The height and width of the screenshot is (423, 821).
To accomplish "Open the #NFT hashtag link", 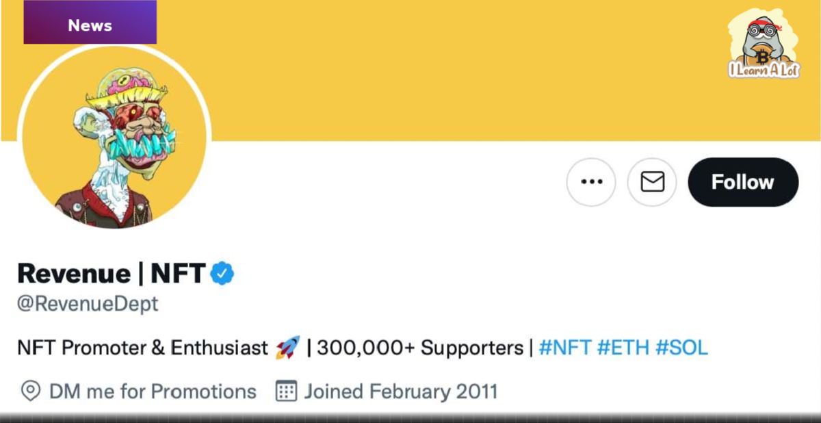I will click(x=565, y=348).
